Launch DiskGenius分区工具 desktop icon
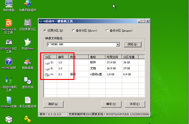189x124 pixels. [x=9, y=26]
